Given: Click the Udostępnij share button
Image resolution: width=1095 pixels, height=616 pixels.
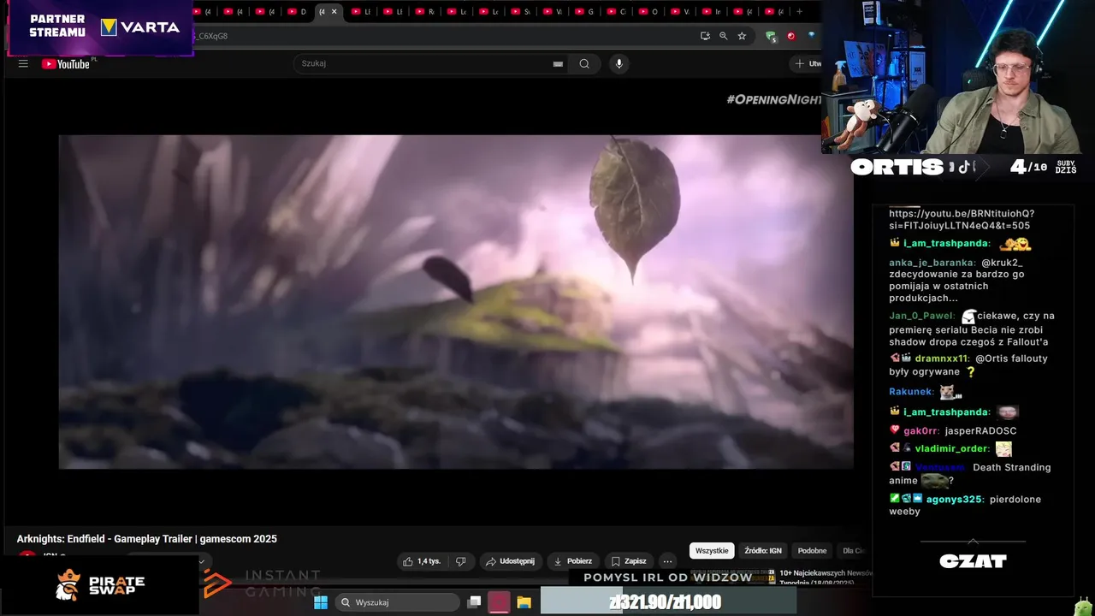Looking at the screenshot, I should coord(510,561).
